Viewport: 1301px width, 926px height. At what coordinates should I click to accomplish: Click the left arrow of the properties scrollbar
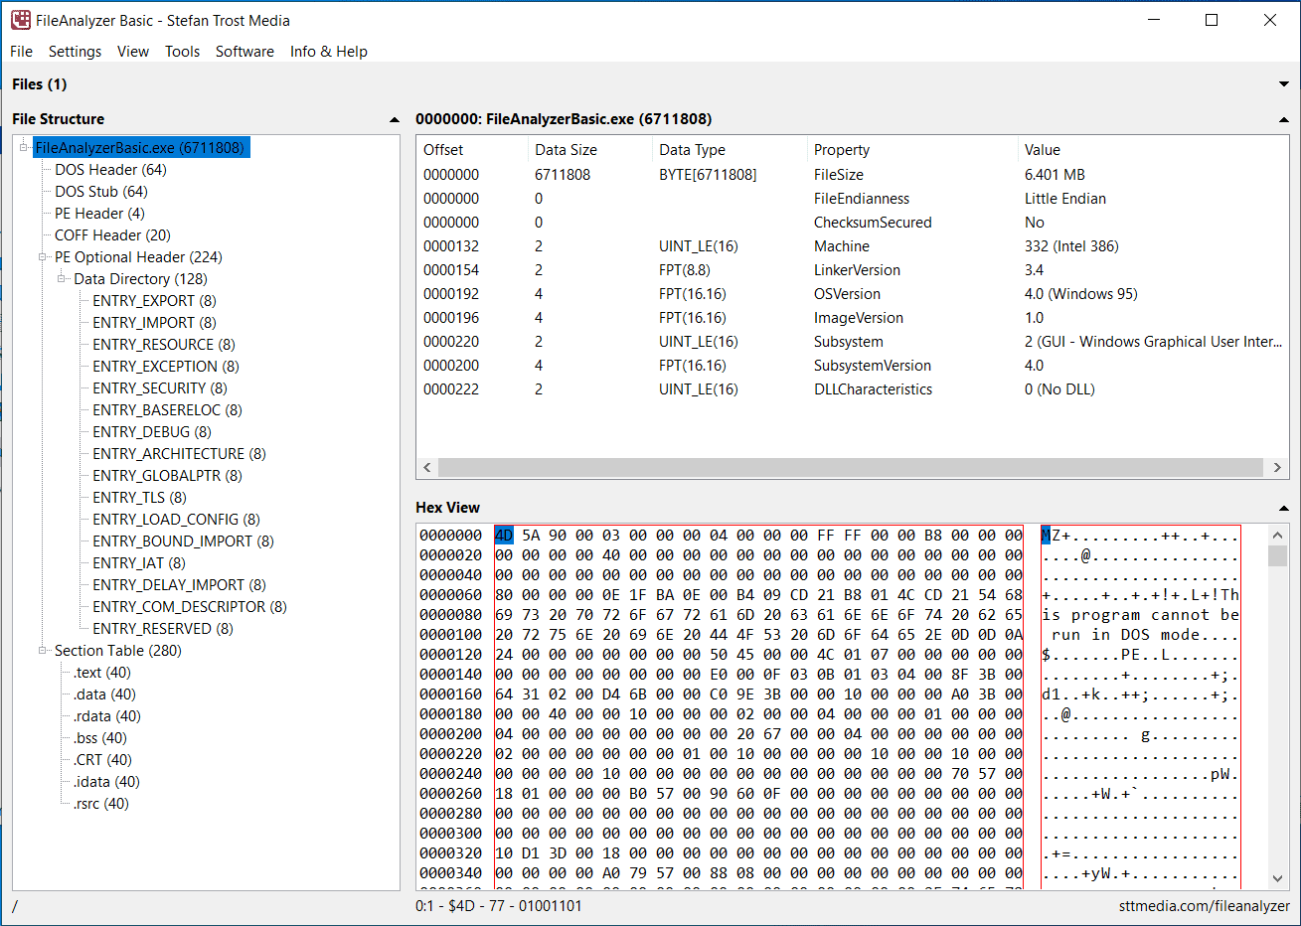coord(427,467)
